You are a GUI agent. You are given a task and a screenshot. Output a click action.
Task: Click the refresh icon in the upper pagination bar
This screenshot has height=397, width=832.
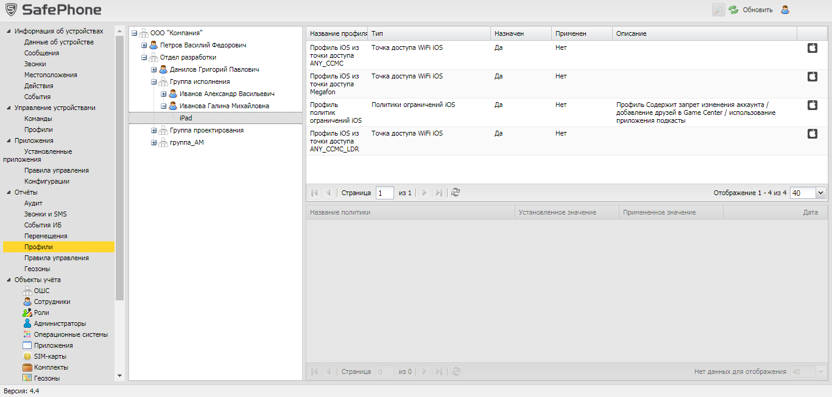coord(455,193)
